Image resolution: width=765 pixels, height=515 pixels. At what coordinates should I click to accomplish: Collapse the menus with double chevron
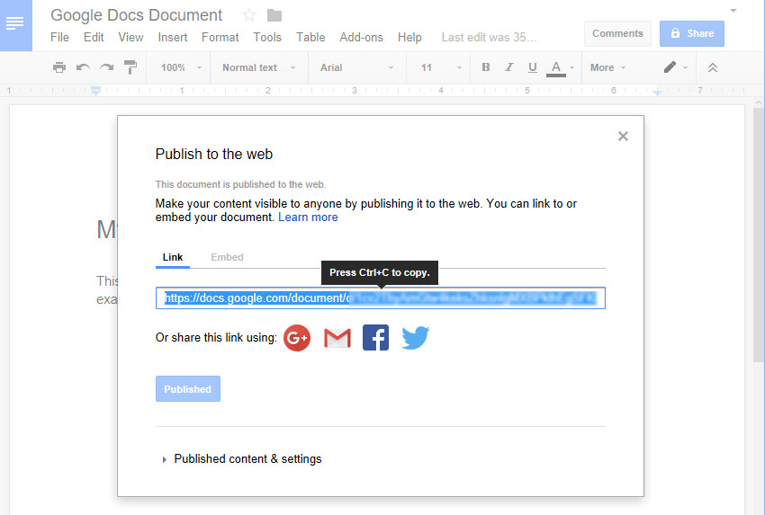713,67
